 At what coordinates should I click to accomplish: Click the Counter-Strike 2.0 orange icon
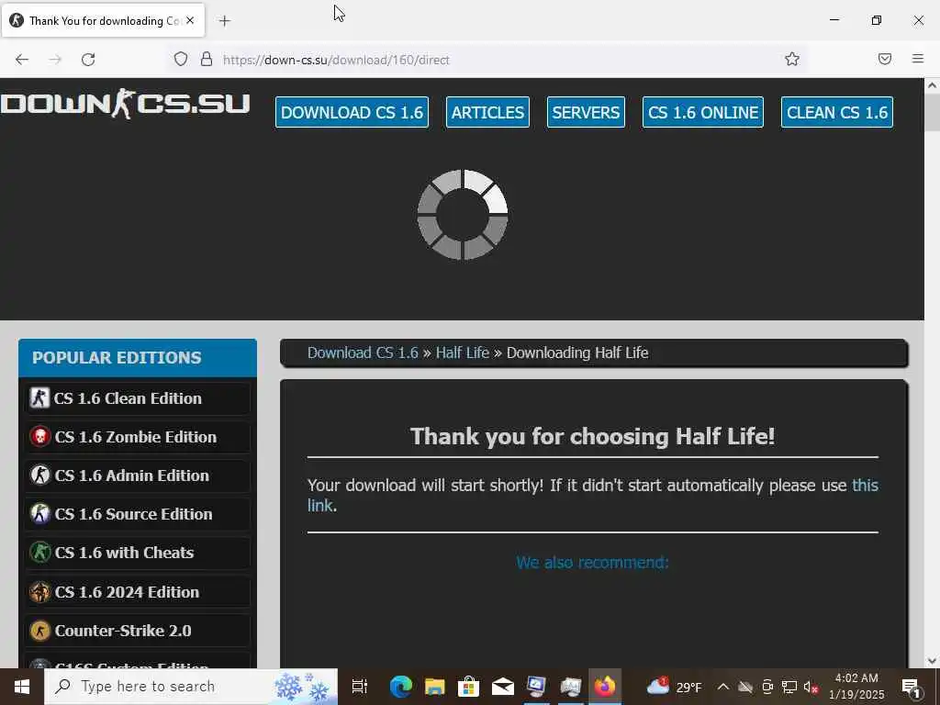click(x=39, y=631)
